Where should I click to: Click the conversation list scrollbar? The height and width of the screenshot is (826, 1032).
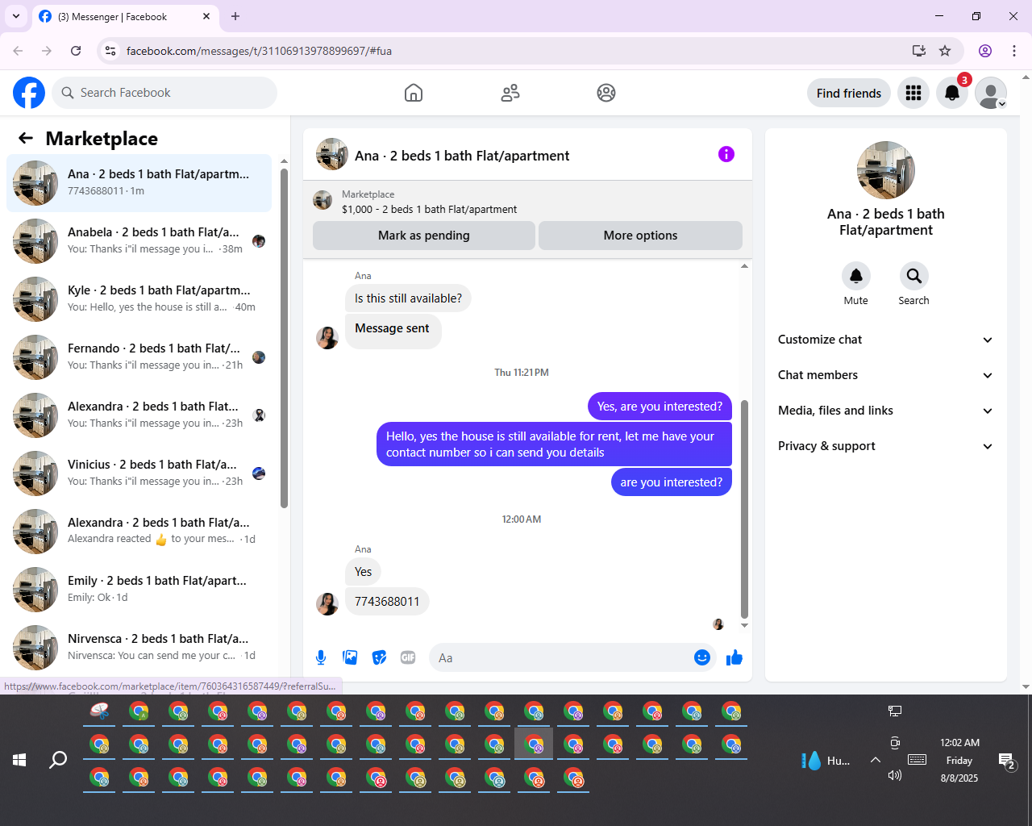pyautogui.click(x=284, y=337)
